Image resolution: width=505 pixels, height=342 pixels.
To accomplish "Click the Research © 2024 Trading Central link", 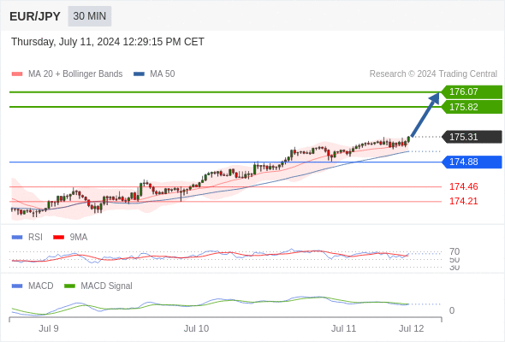I will (433, 74).
